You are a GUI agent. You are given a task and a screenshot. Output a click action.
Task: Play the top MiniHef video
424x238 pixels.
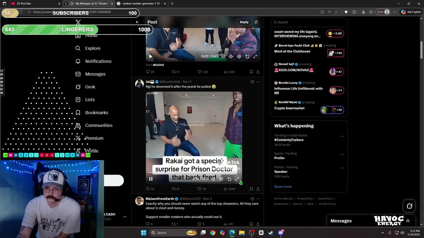coord(150,57)
